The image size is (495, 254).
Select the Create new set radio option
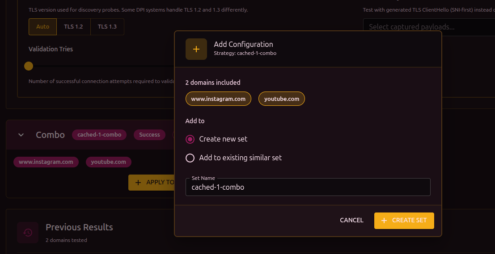click(x=190, y=139)
